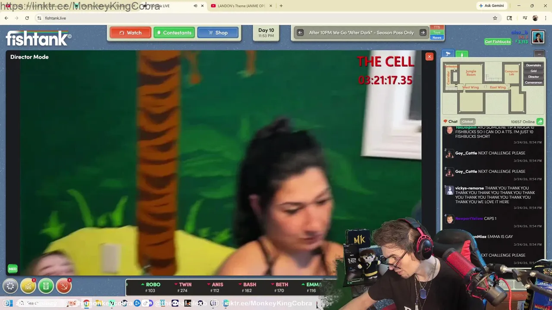Select BETH in the stock ticker
Image resolution: width=552 pixels, height=310 pixels.
(x=279, y=287)
